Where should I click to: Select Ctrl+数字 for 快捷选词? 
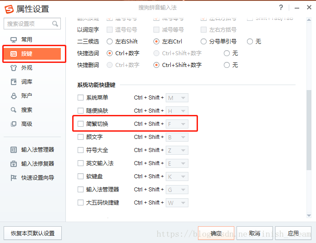point(109,53)
